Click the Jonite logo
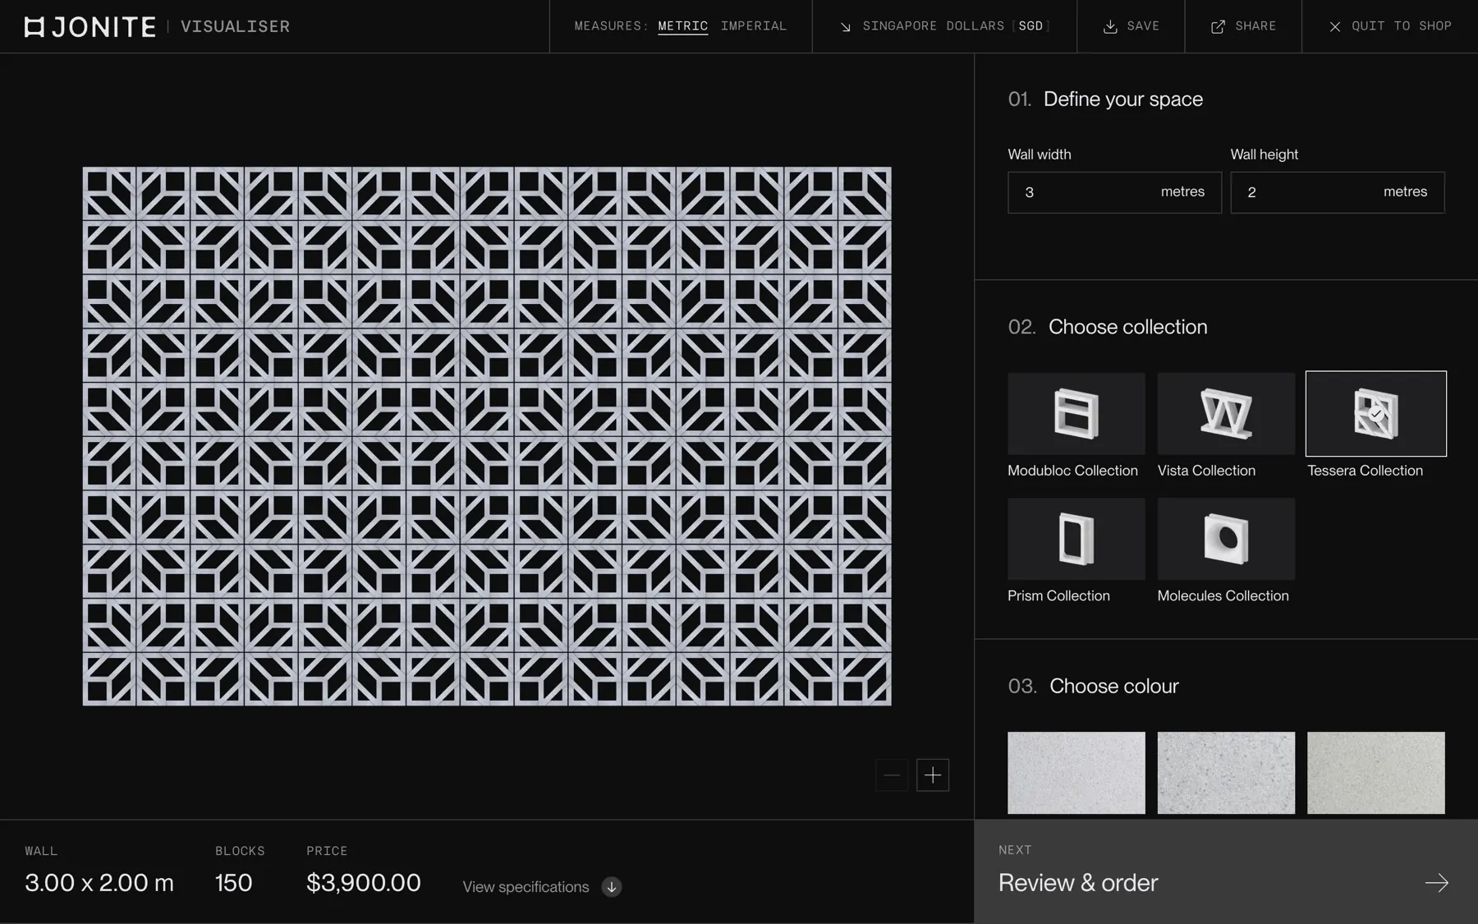This screenshot has width=1478, height=924. [x=90, y=27]
